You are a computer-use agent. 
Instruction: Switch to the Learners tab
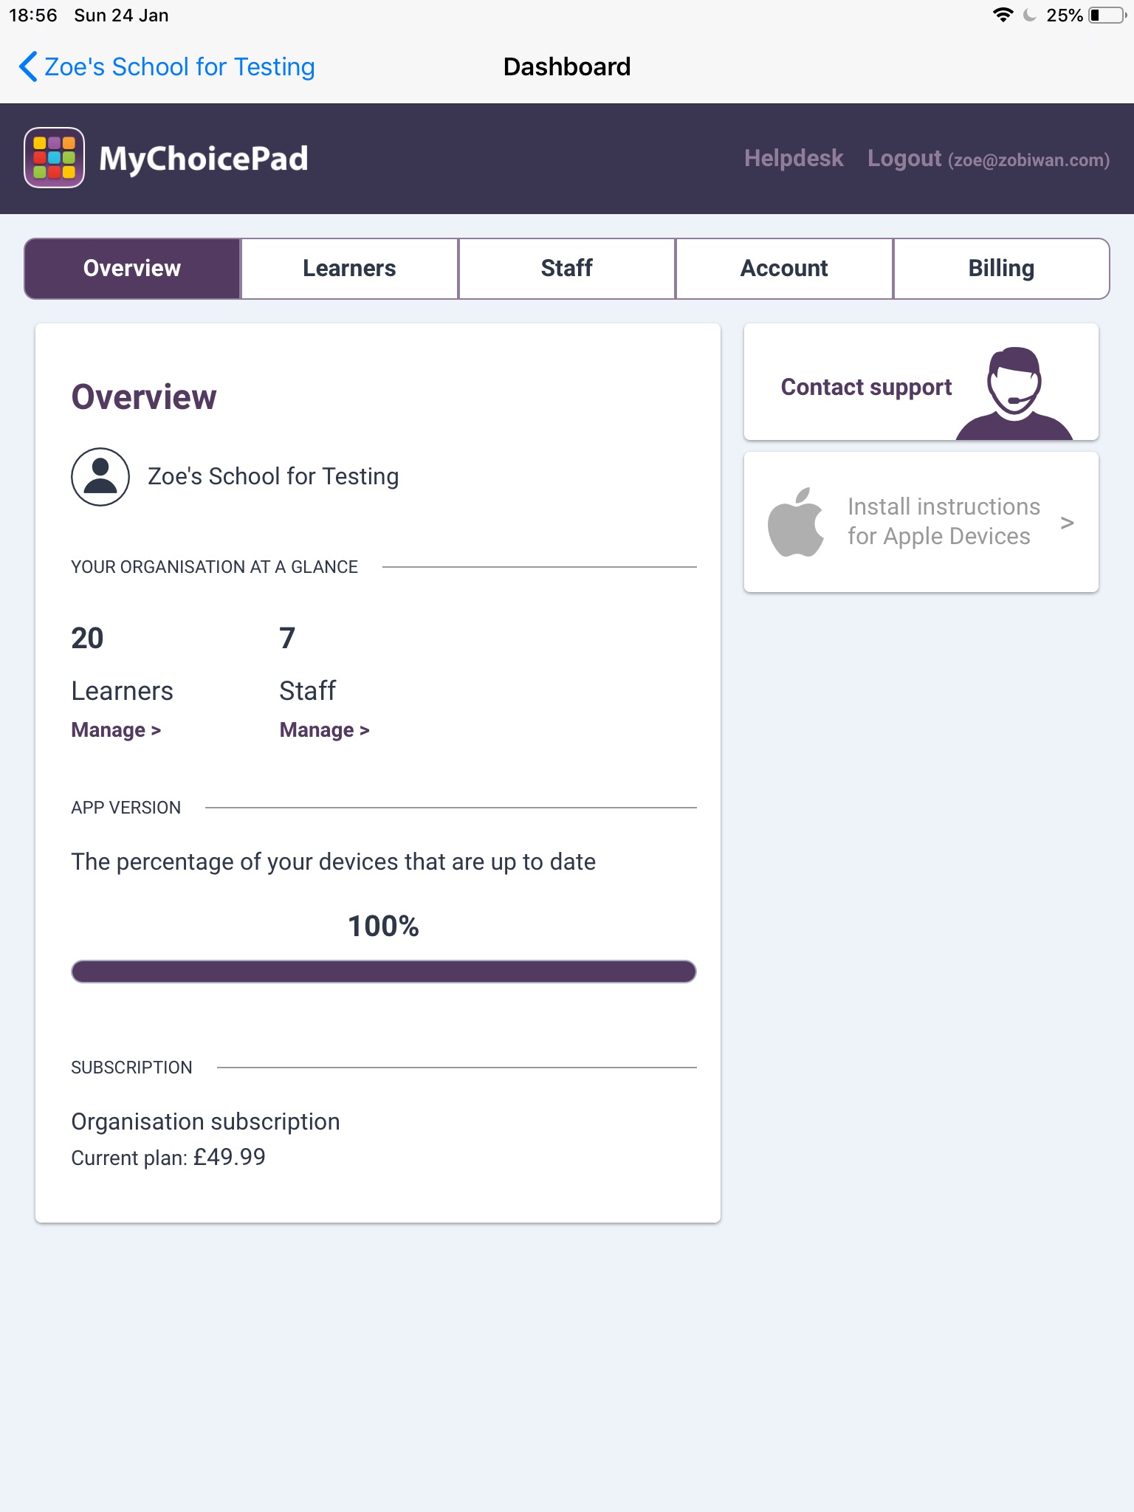tap(349, 269)
